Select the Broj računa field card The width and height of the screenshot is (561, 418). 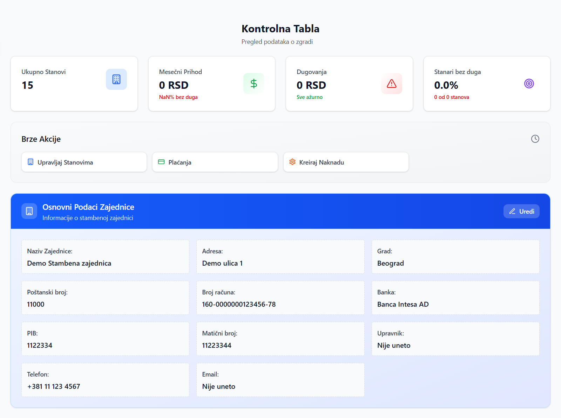pos(280,298)
